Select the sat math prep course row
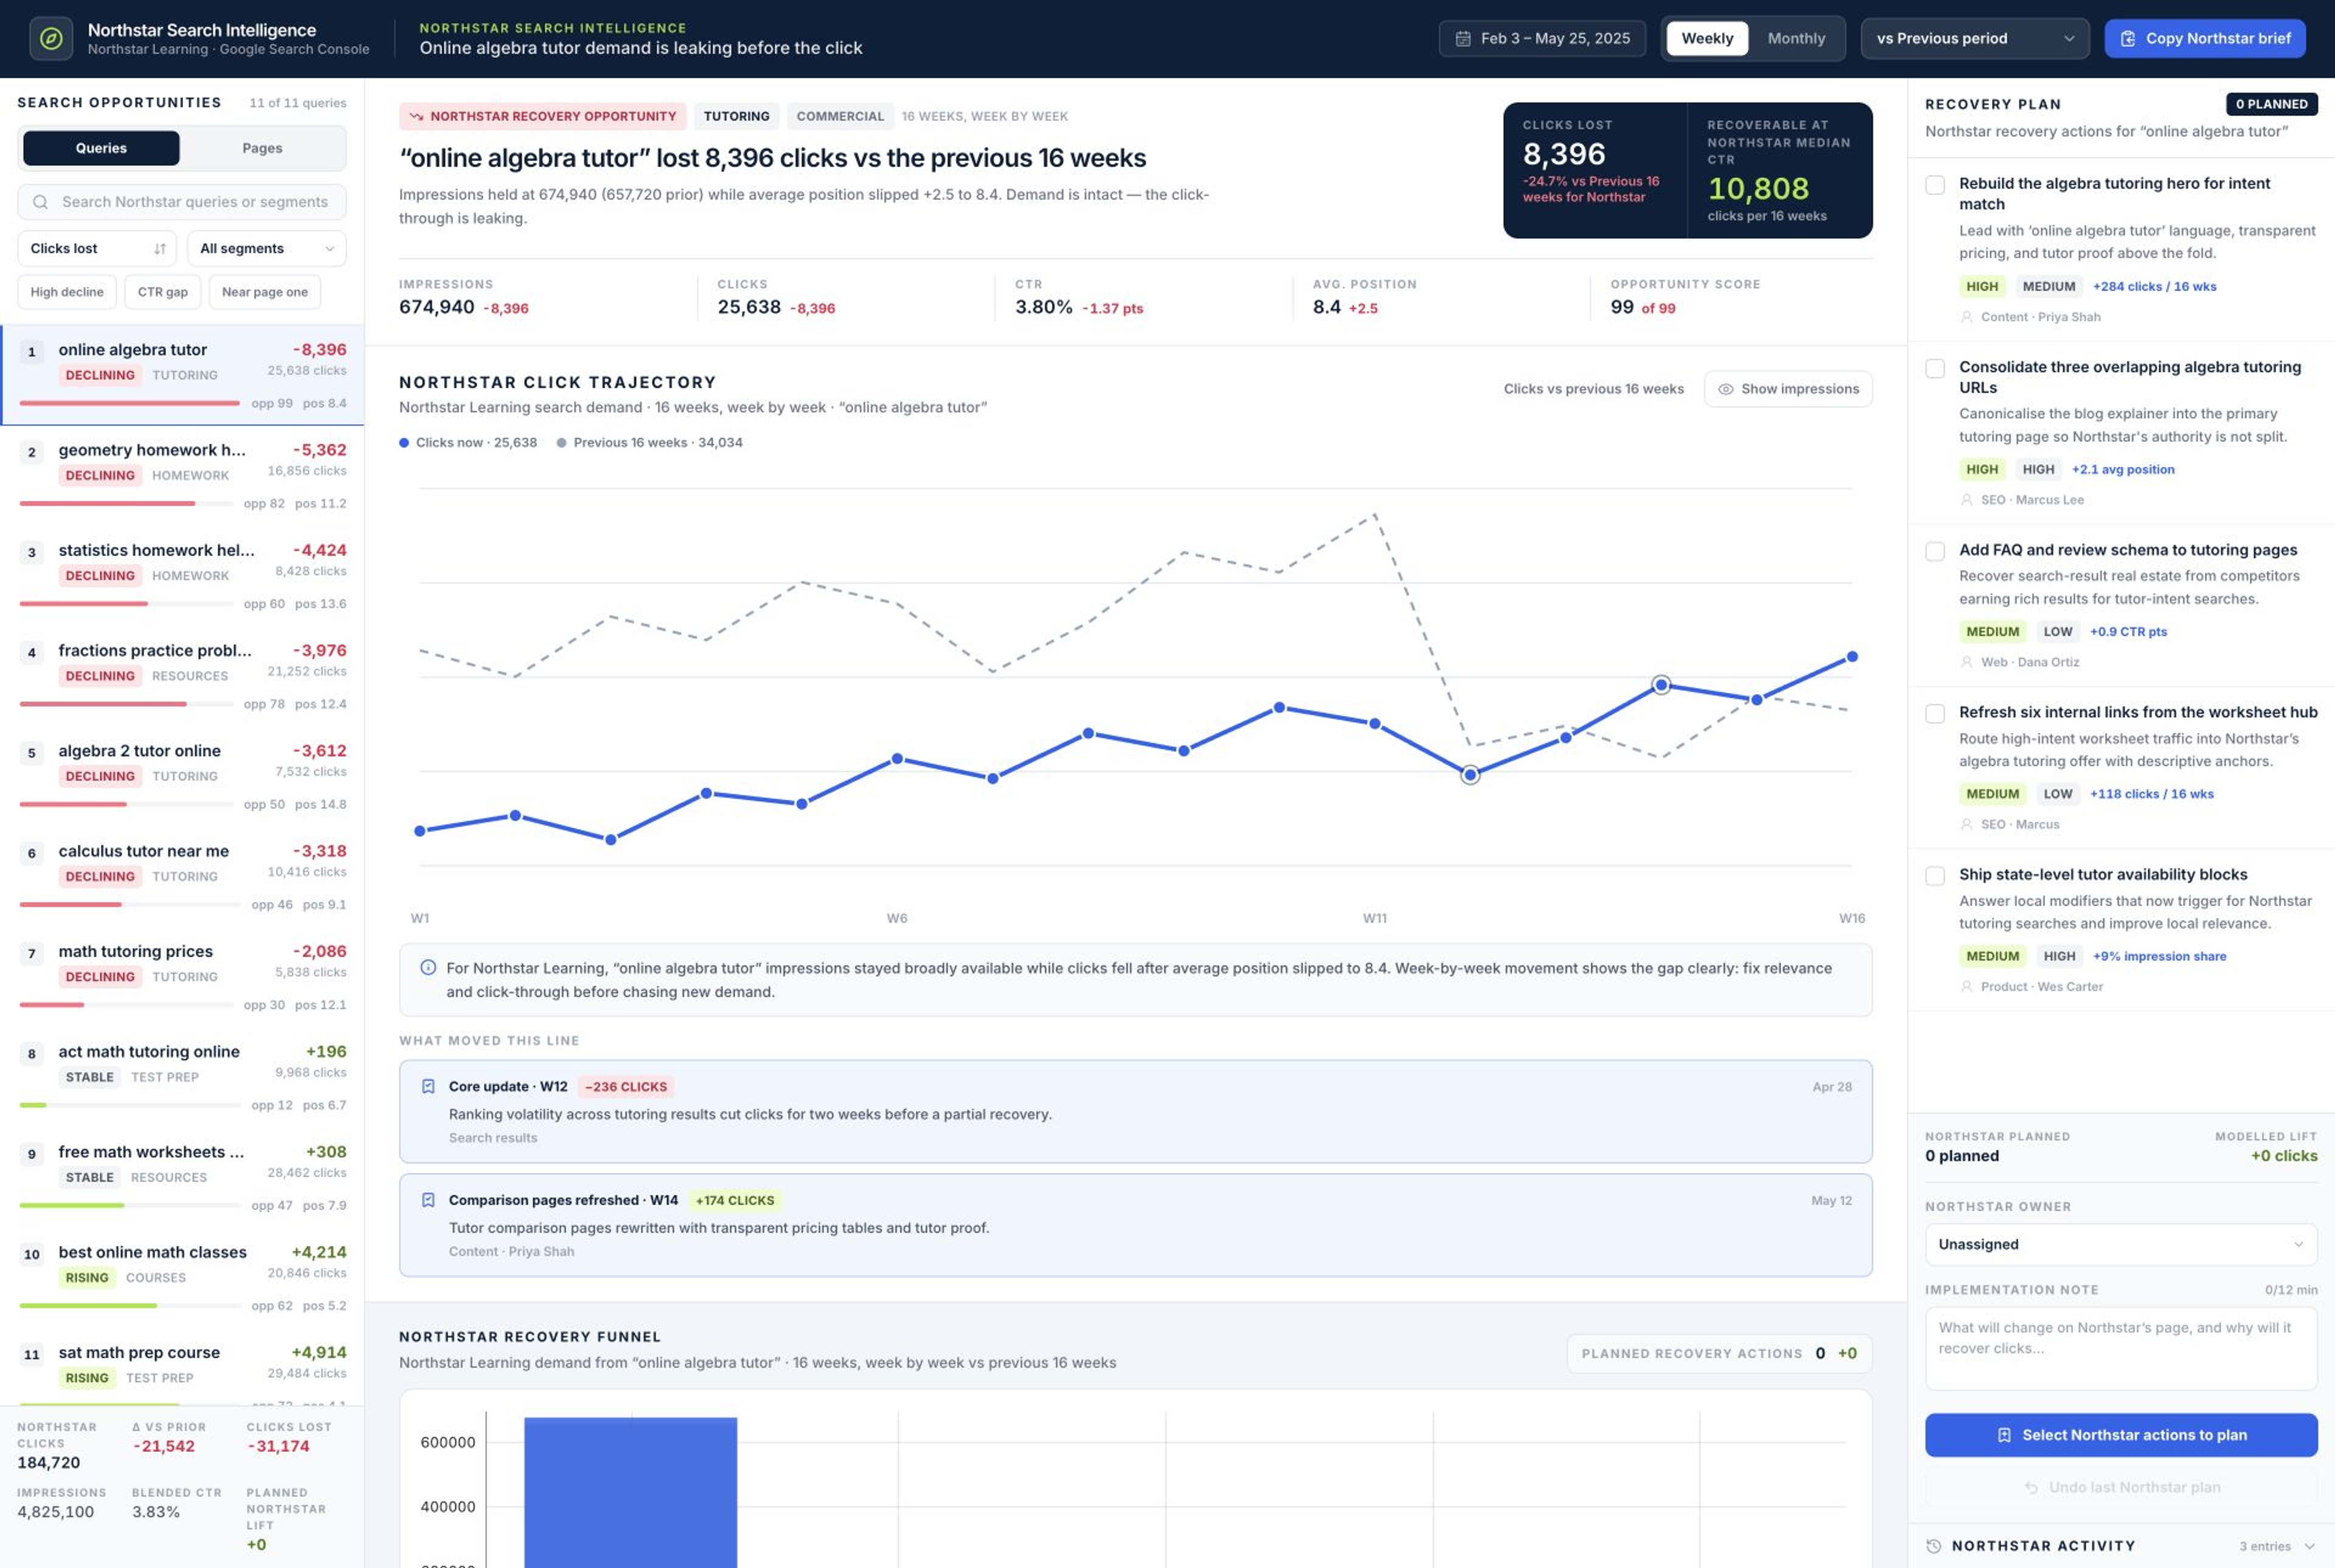2335x1568 pixels. pyautogui.click(x=182, y=1368)
